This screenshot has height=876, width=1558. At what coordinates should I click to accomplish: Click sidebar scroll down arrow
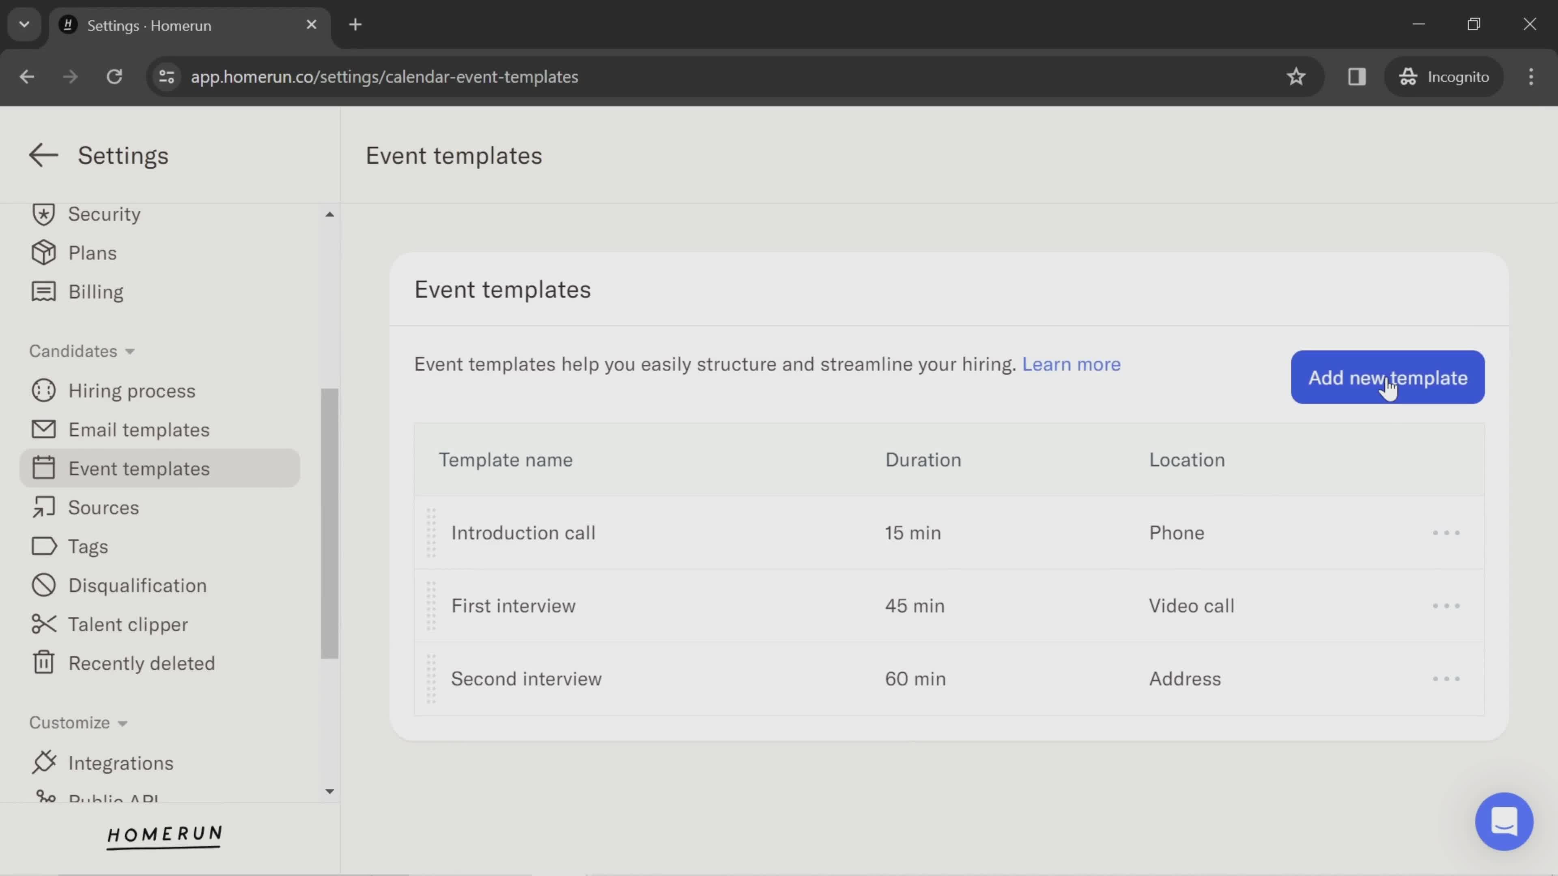(329, 791)
